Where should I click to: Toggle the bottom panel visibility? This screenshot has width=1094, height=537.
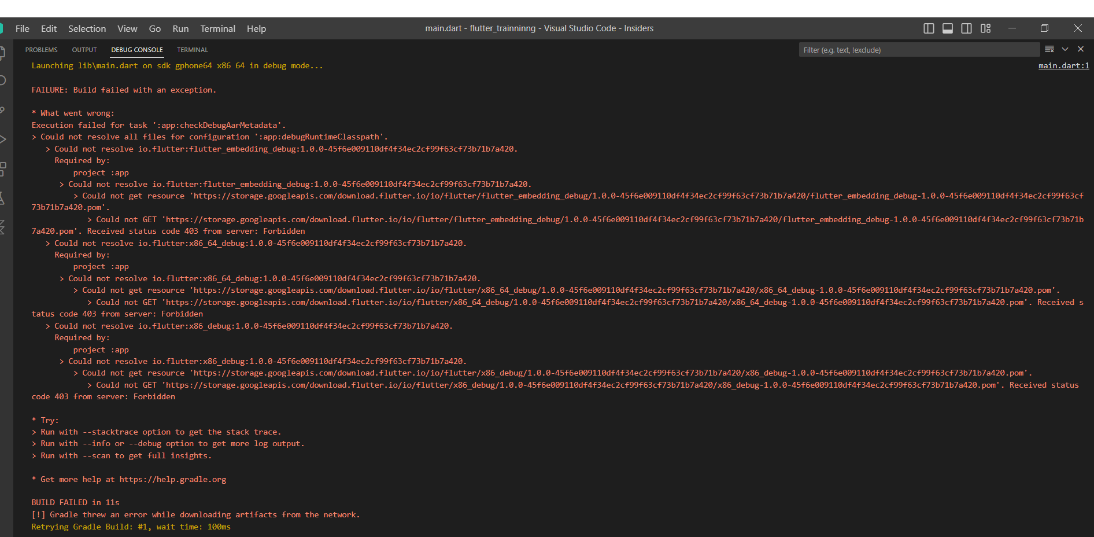(948, 28)
